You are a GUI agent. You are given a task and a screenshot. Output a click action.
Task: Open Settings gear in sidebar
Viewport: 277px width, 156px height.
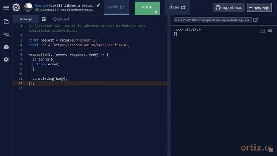6,59
